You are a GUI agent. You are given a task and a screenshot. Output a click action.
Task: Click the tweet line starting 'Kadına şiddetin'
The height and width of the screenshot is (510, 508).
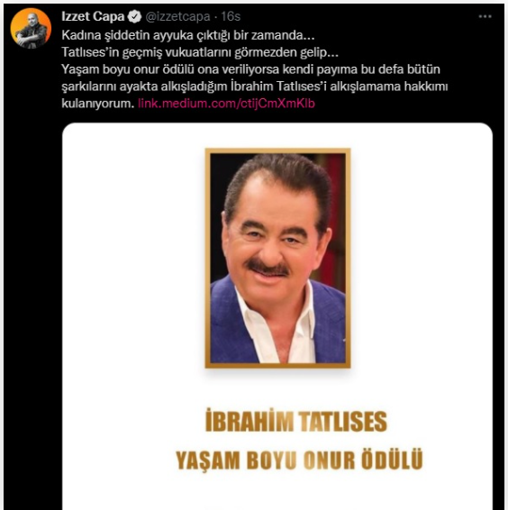(188, 35)
